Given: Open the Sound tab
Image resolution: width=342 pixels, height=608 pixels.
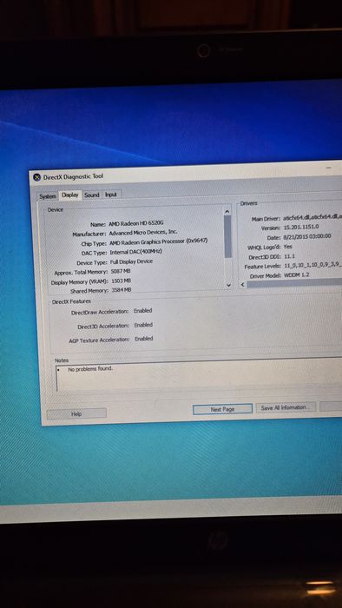Looking at the screenshot, I should (92, 195).
